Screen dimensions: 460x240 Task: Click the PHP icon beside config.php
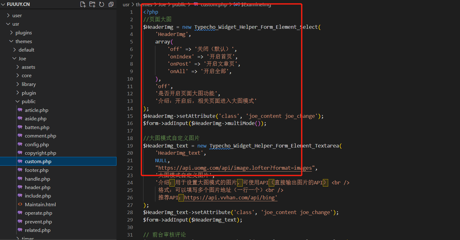coord(20,144)
